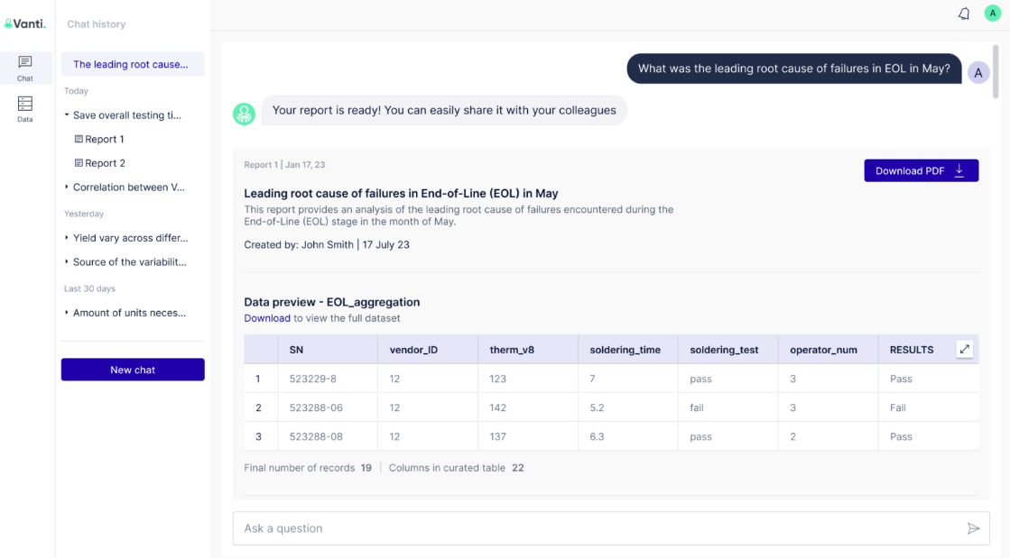Open Report 2 in chat history
Screen dimensions: 1010x558
coord(104,163)
